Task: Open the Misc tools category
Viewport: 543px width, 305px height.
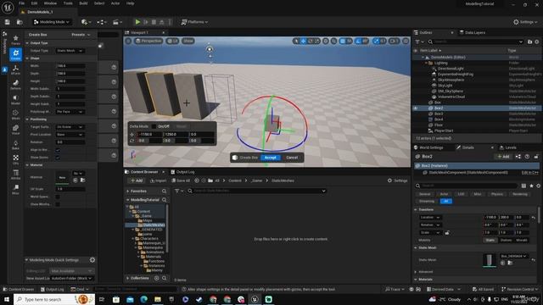Action: (15, 189)
